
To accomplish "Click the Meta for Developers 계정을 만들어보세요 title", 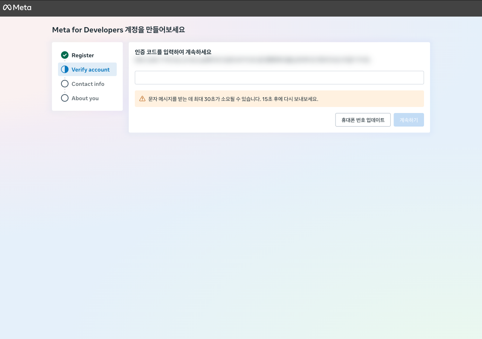I will pos(119,30).
